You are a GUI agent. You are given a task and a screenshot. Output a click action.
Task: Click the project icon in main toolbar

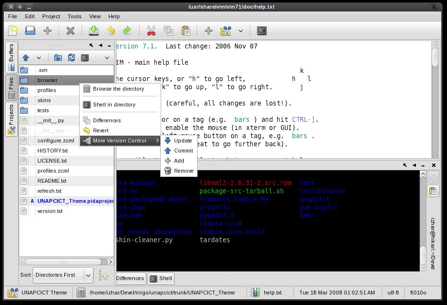coord(226,31)
